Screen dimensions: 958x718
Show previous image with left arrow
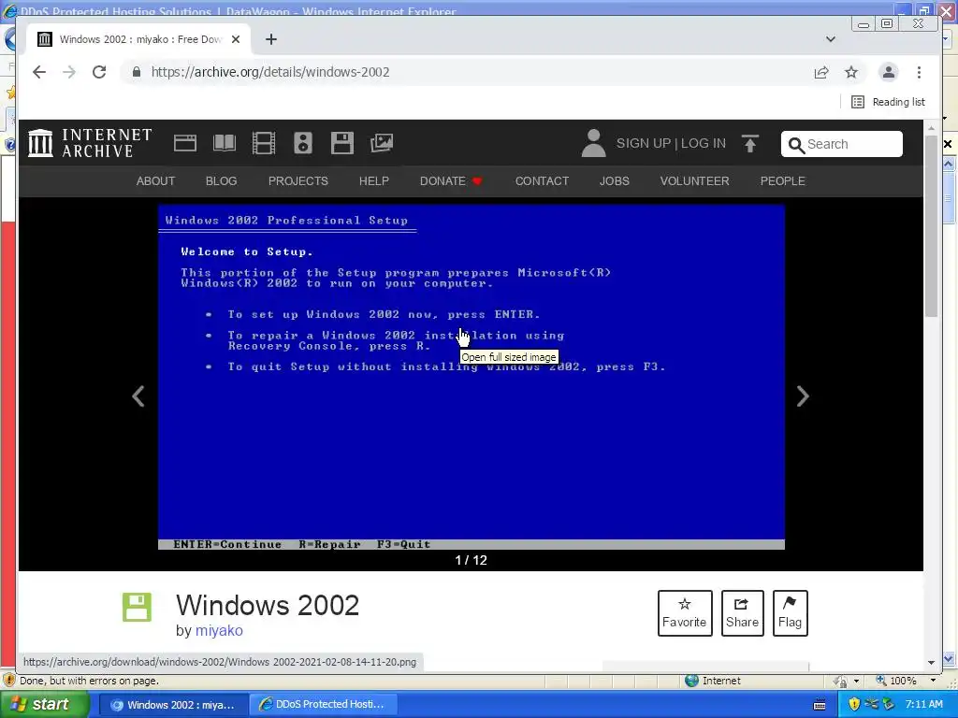pyautogui.click(x=138, y=396)
